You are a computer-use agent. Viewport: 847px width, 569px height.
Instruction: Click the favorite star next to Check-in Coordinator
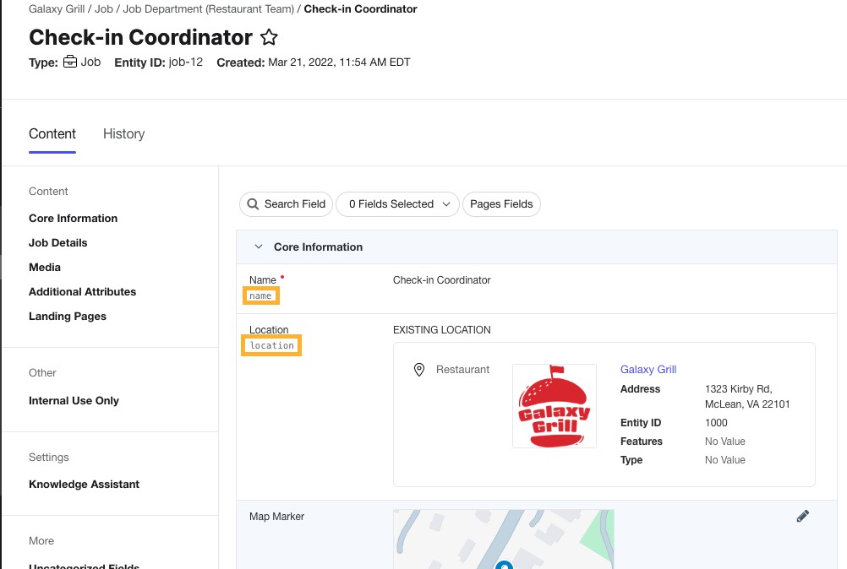269,37
